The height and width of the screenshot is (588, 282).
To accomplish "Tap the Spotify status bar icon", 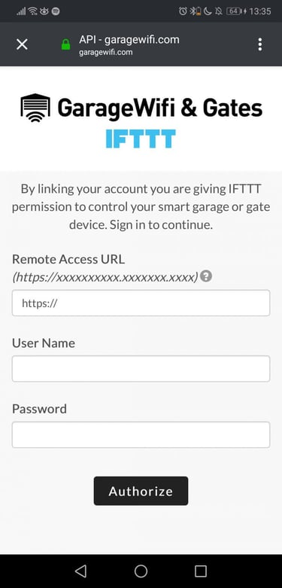I will tap(56, 11).
